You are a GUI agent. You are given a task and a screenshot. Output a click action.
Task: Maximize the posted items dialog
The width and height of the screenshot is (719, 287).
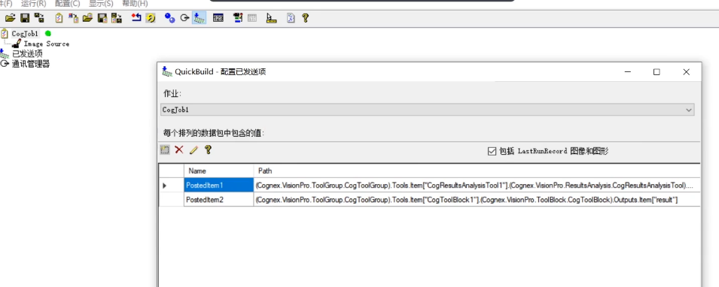[657, 72]
